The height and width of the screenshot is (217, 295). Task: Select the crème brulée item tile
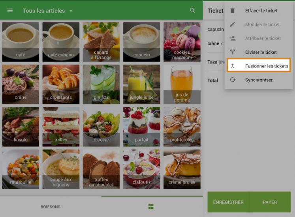pos(182,169)
